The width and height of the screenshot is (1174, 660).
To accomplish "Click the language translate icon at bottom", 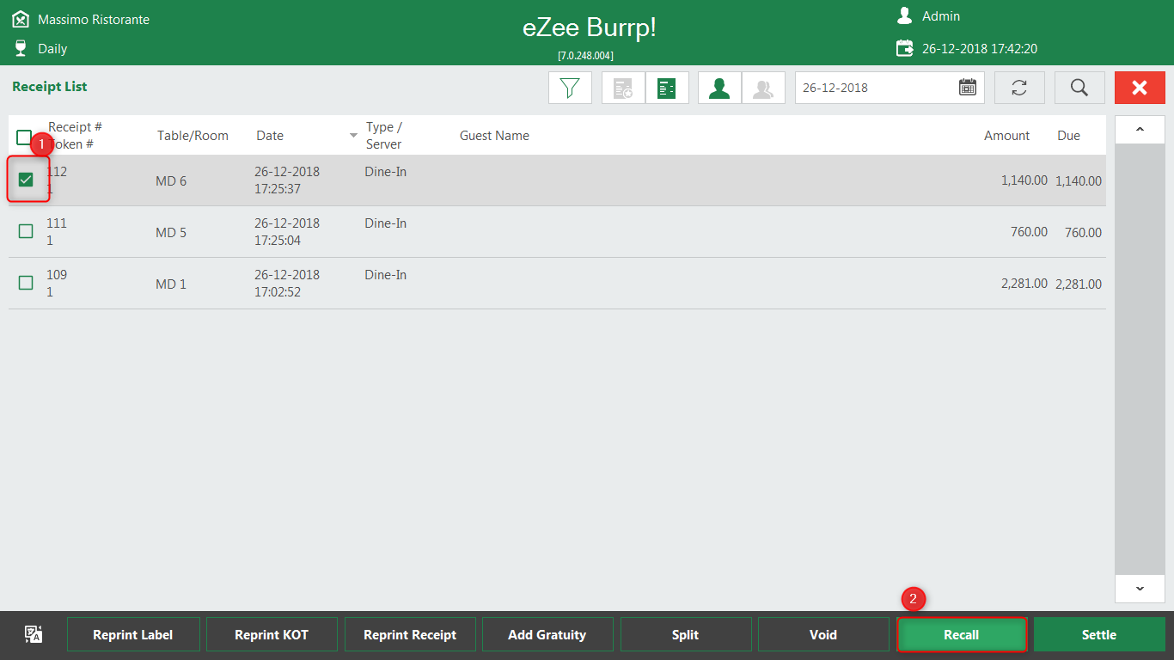I will click(34, 634).
